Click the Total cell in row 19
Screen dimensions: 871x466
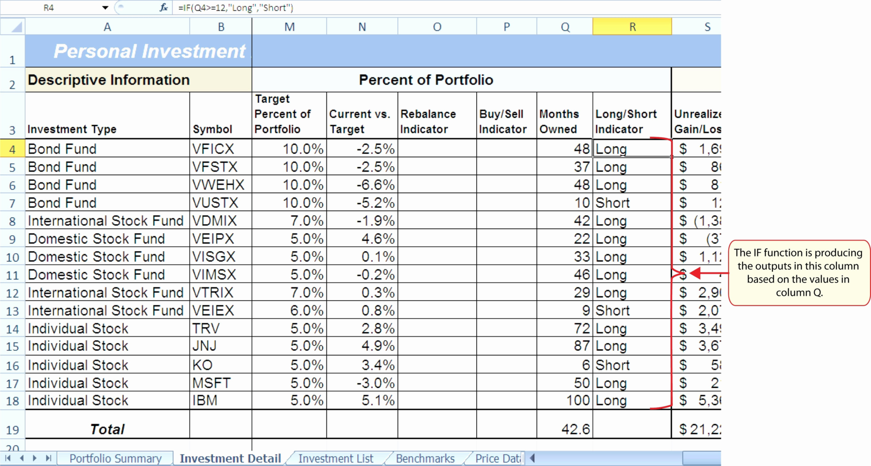pos(107,429)
